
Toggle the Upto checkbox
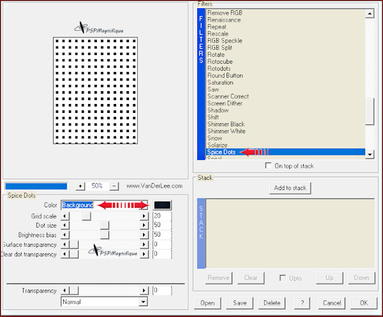point(283,278)
